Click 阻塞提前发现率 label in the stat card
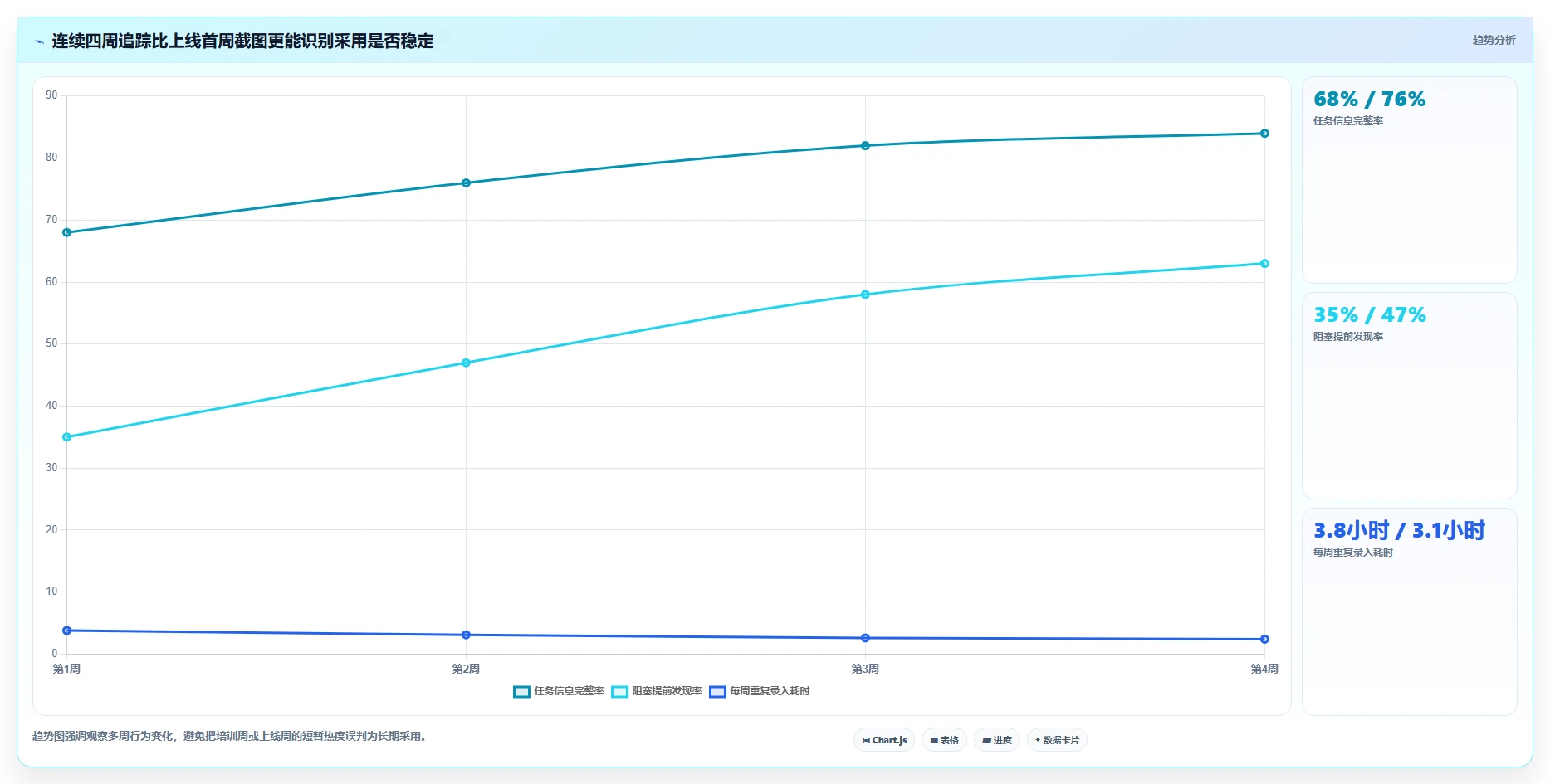The width and height of the screenshot is (1550, 784). pos(1348,337)
